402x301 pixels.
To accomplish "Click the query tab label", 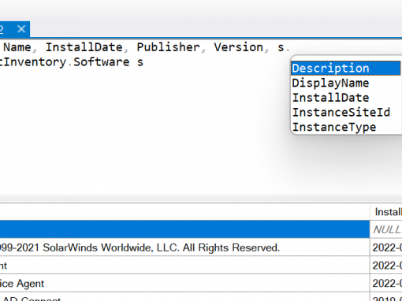I will [x=2, y=29].
